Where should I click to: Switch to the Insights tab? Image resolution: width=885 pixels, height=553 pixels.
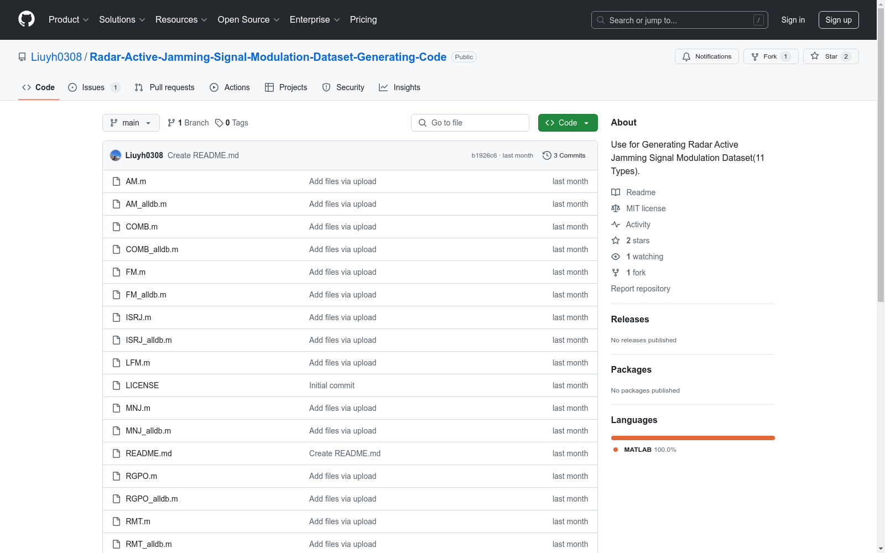399,87
